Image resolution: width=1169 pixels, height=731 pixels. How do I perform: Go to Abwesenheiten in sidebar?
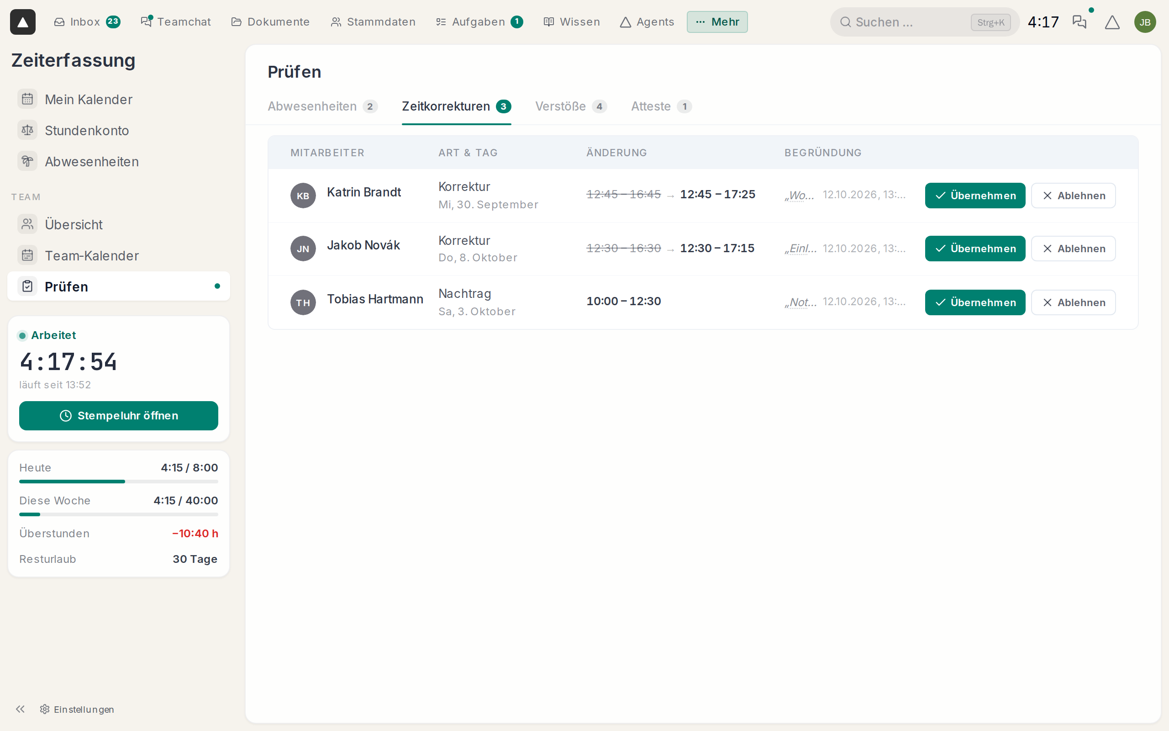(x=118, y=161)
